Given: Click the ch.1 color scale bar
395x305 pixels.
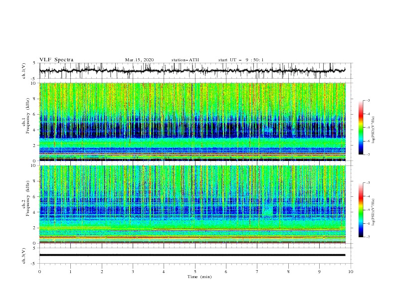Looking at the screenshot, I should [x=361, y=128].
